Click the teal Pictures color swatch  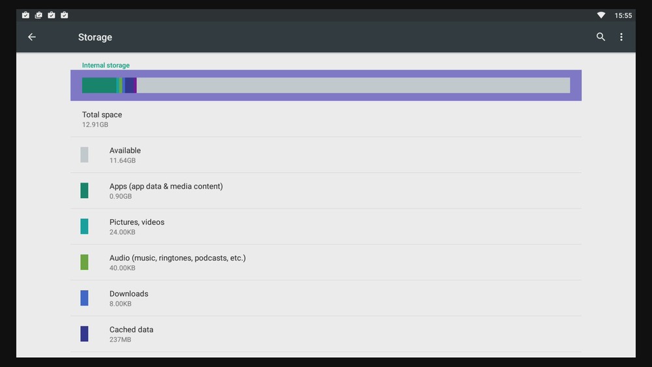(x=84, y=226)
